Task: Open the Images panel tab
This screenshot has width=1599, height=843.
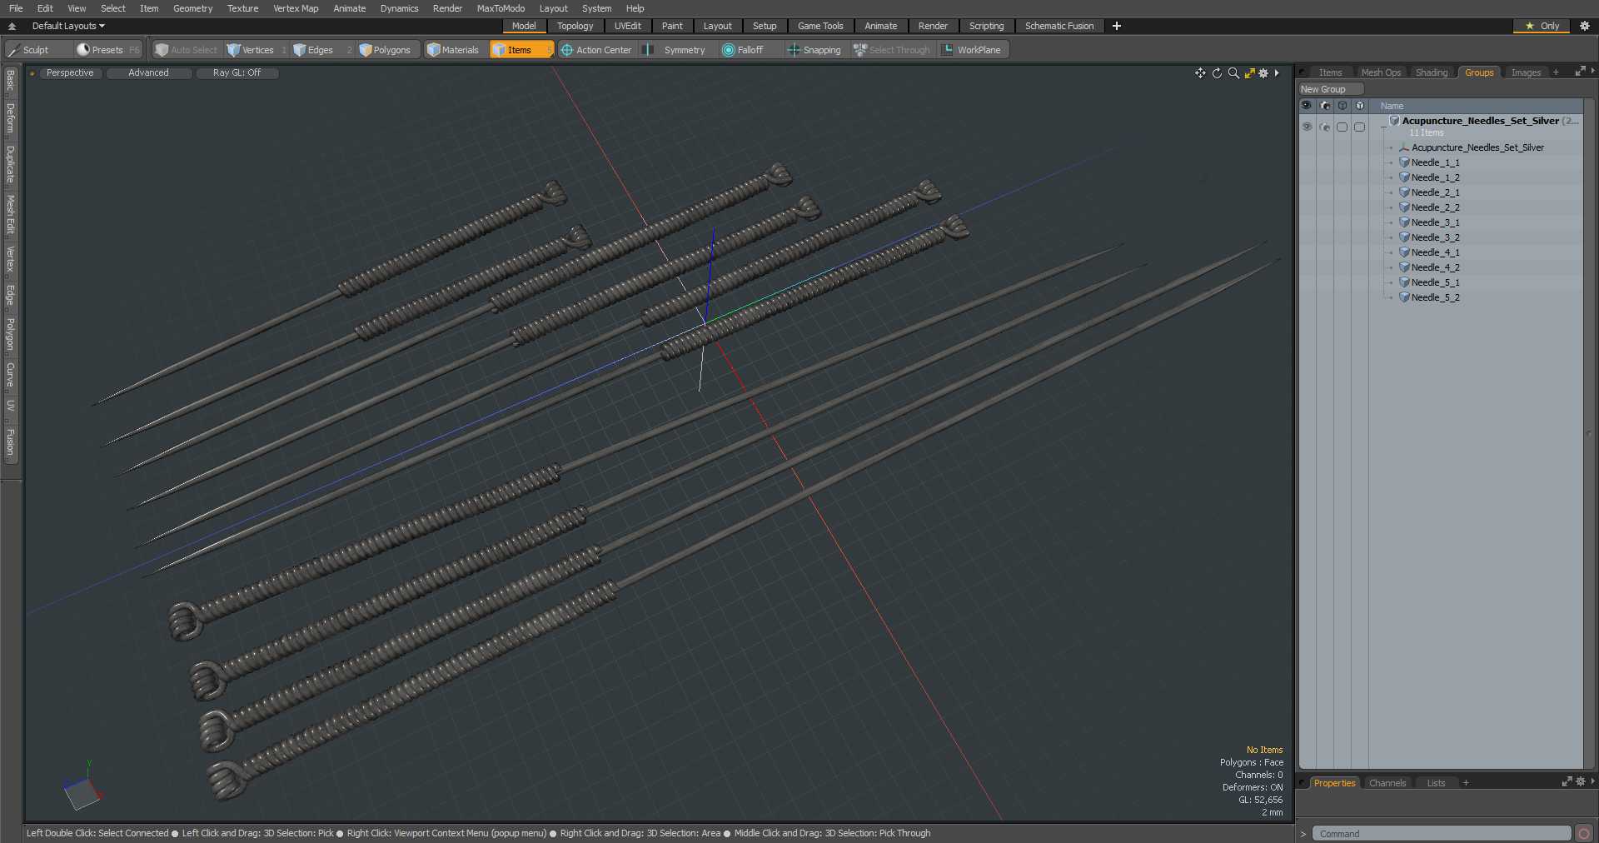Action: [1526, 72]
